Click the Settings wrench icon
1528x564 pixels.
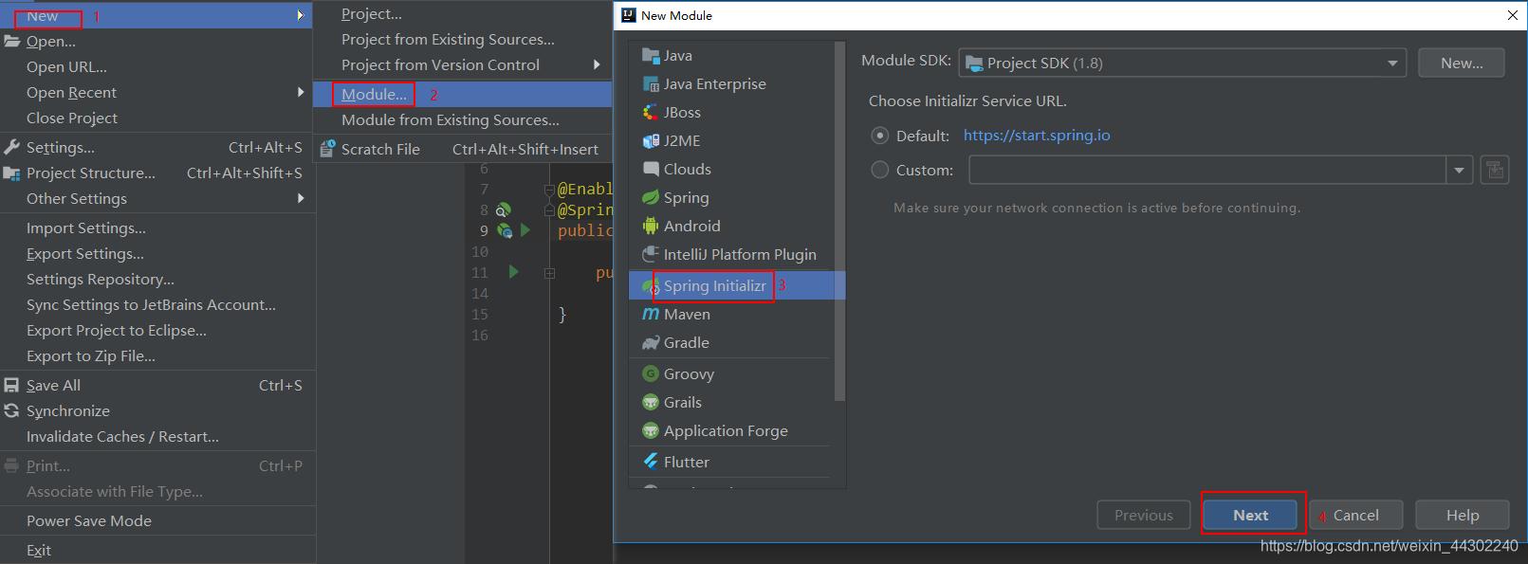coord(12,147)
